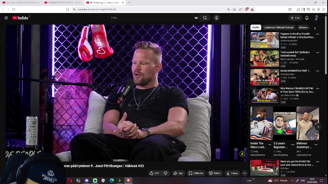Image resolution: width=328 pixels, height=184 pixels.
Task: Open Brave playlist music note icon
Action: pos(298,9)
